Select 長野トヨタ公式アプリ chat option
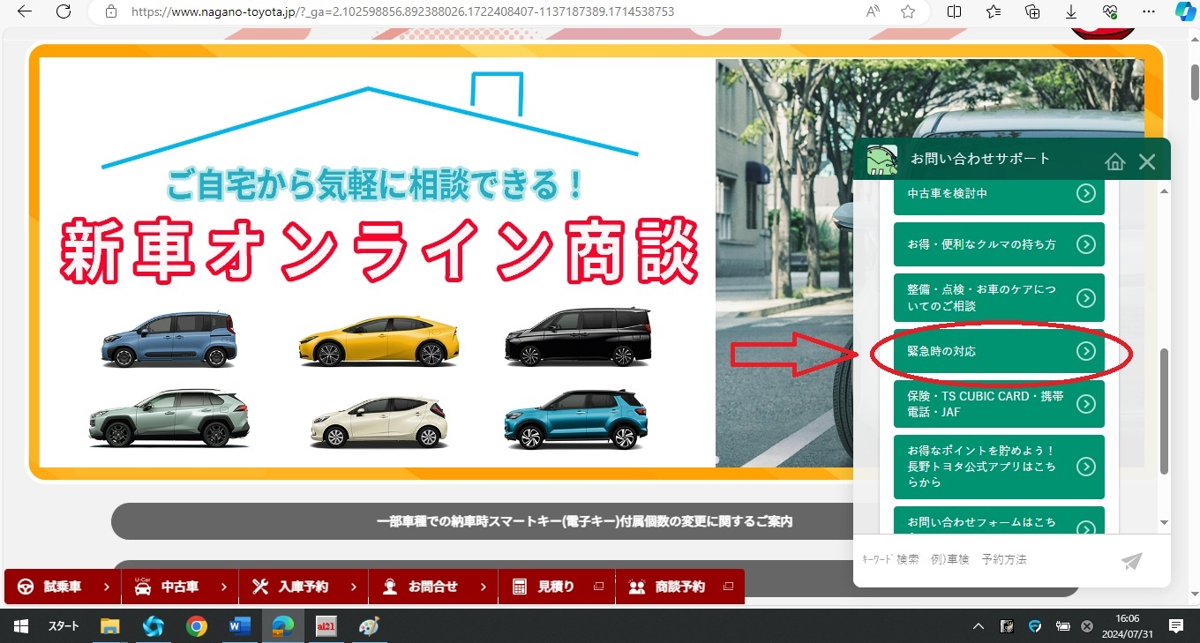The image size is (1200, 643). pos(999,467)
